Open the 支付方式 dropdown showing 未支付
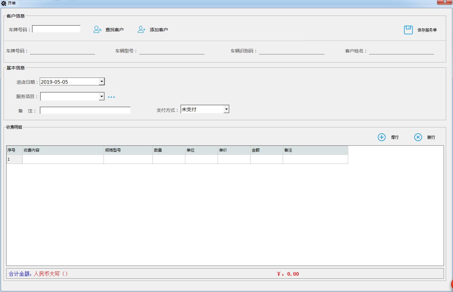Image resolution: width=453 pixels, height=292 pixels. 226,109
